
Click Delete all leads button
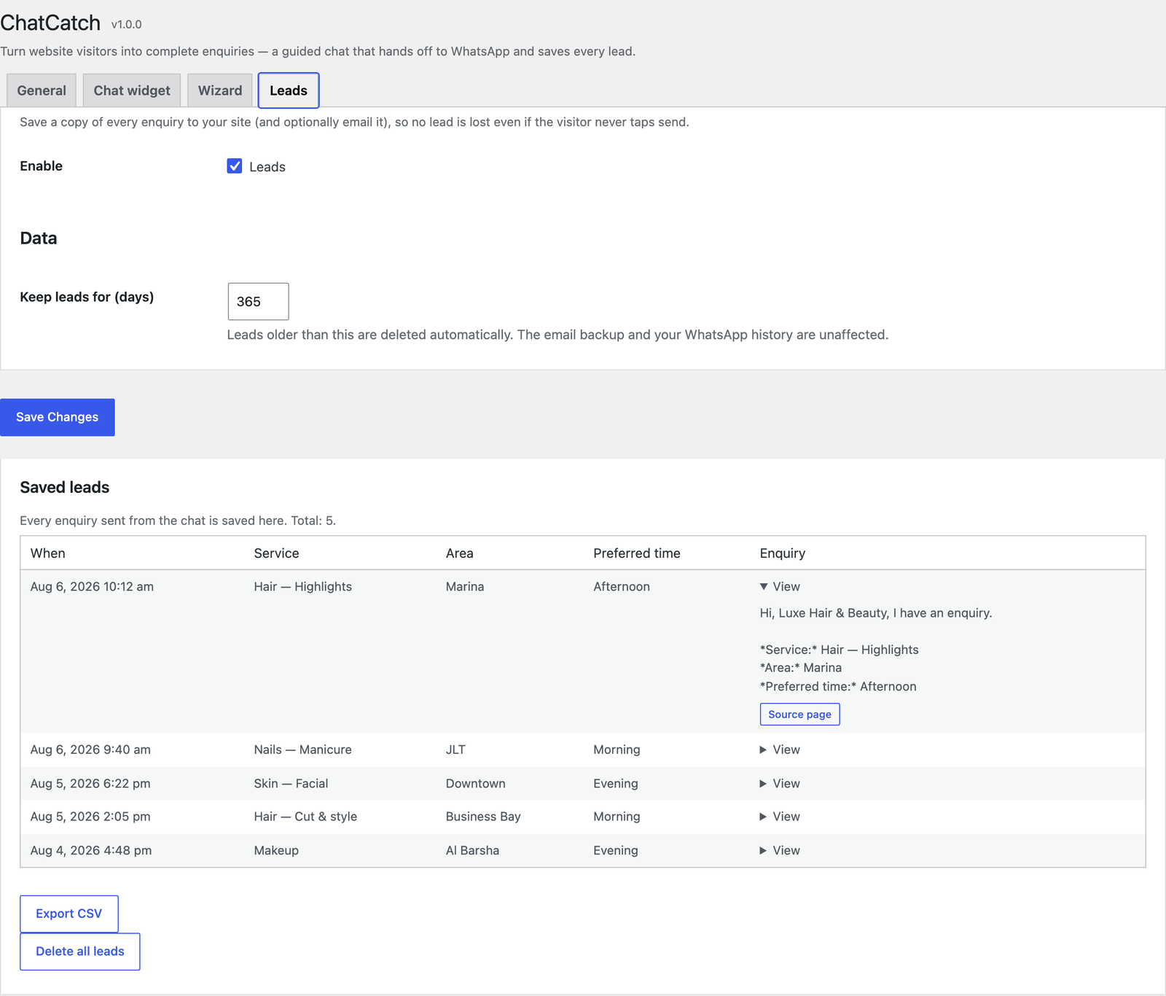click(80, 952)
